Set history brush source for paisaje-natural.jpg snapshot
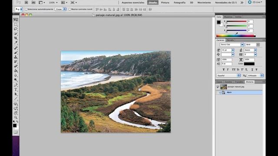 tap(218, 87)
